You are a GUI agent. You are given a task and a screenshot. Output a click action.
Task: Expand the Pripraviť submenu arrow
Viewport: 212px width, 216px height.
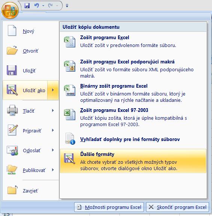click(x=53, y=130)
